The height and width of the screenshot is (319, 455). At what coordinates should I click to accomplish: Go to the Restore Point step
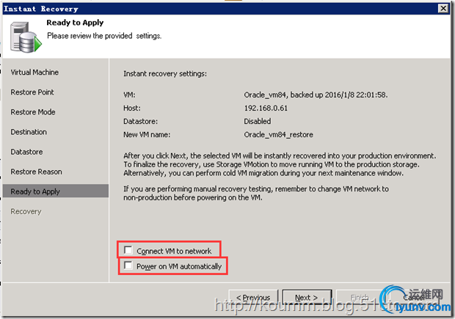click(32, 92)
